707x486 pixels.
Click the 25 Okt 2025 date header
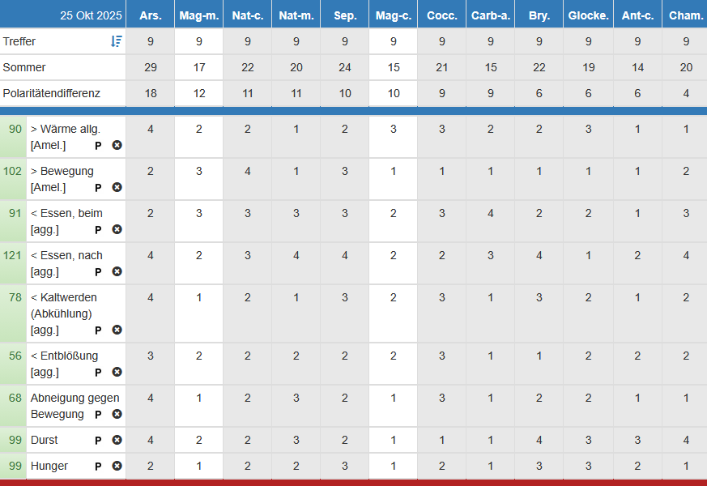90,15
